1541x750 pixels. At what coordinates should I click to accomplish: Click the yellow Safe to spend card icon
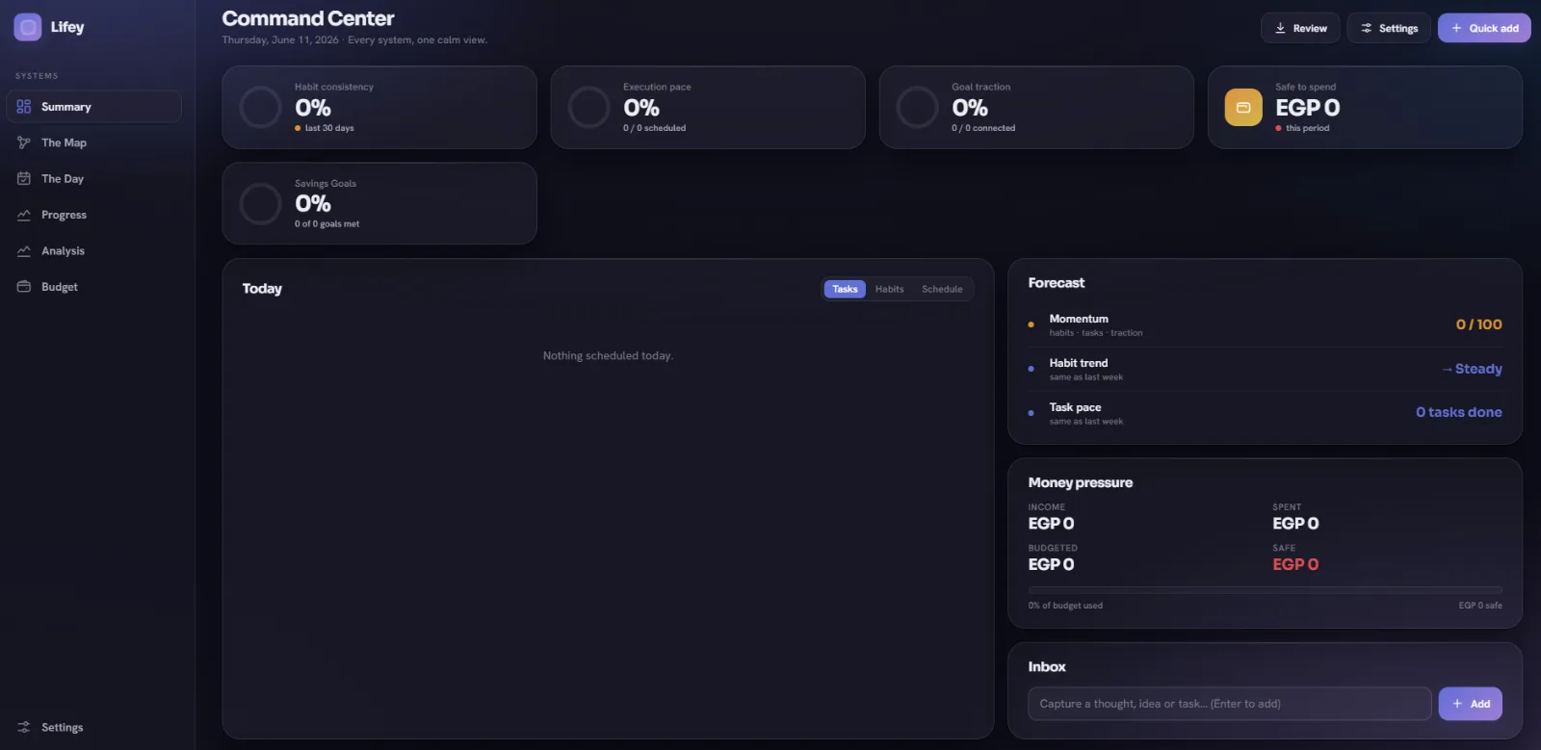point(1243,107)
